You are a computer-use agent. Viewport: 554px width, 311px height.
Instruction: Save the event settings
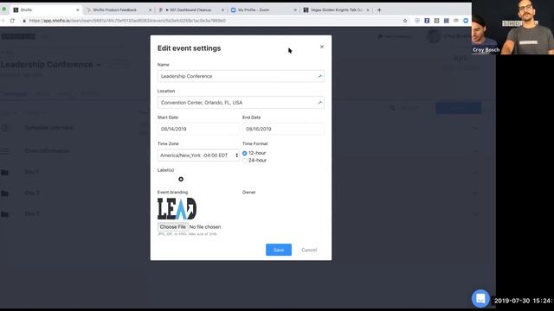point(279,250)
